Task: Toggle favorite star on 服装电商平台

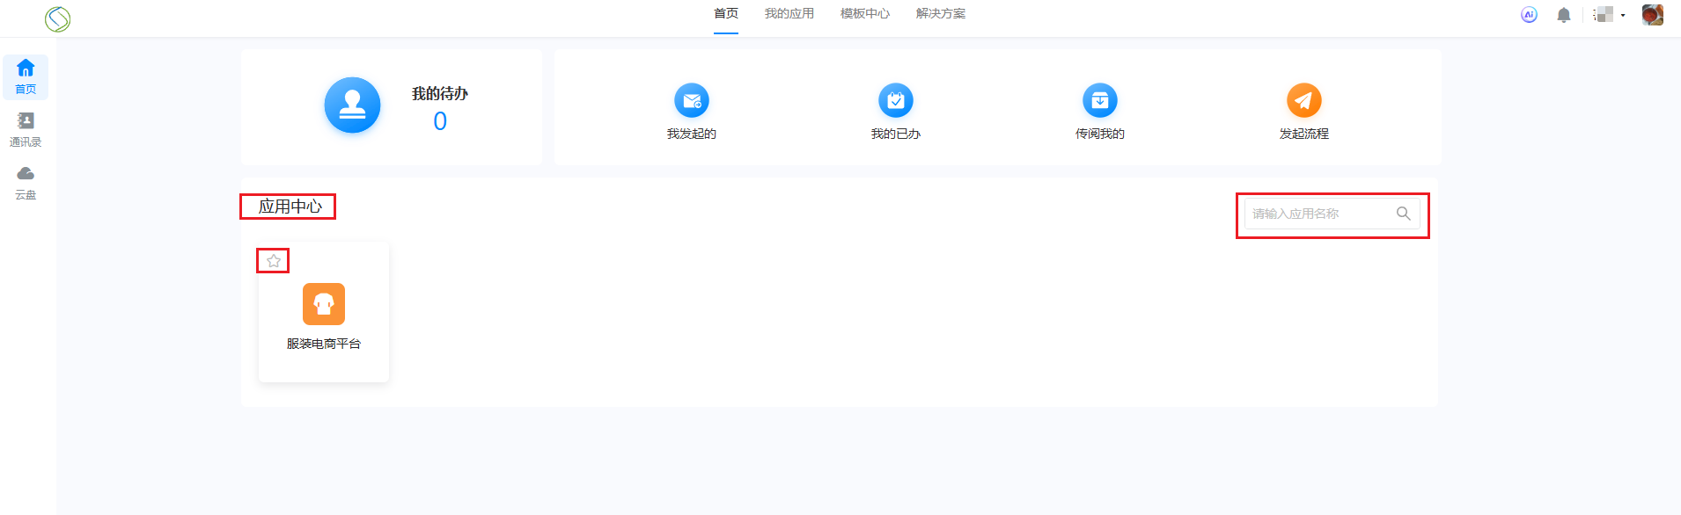Action: pyautogui.click(x=274, y=261)
